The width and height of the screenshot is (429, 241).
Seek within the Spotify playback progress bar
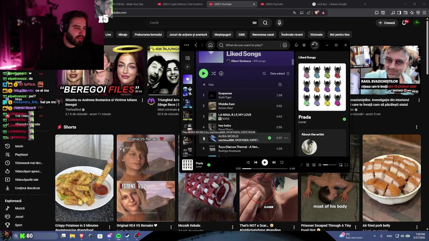265,169
